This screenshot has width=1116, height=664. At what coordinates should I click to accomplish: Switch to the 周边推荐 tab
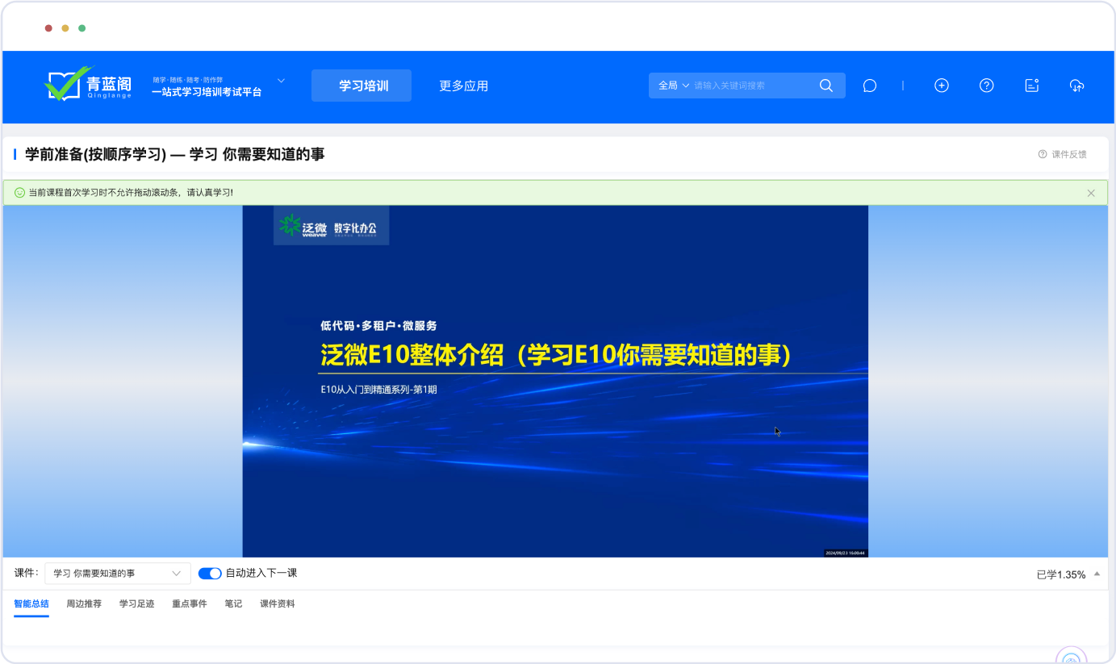click(x=84, y=603)
